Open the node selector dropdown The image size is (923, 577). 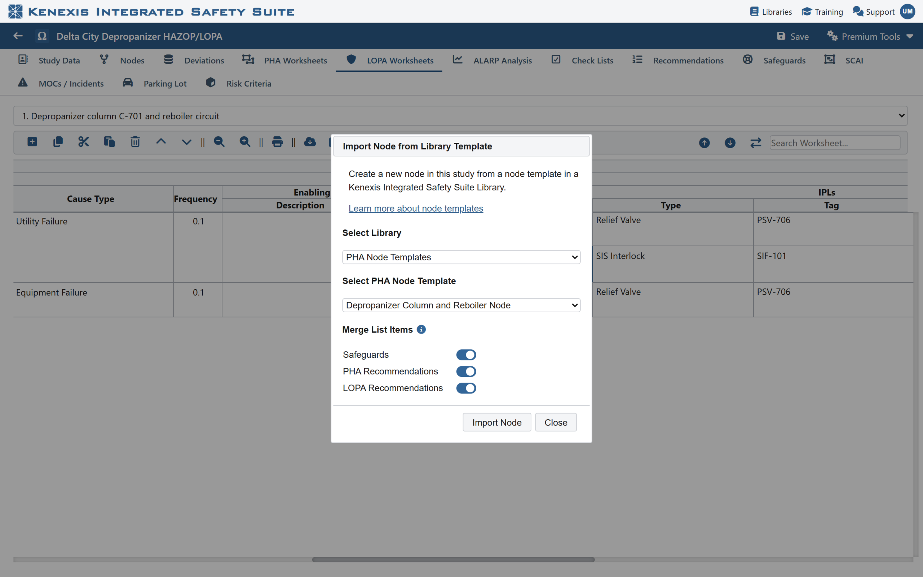[460, 116]
